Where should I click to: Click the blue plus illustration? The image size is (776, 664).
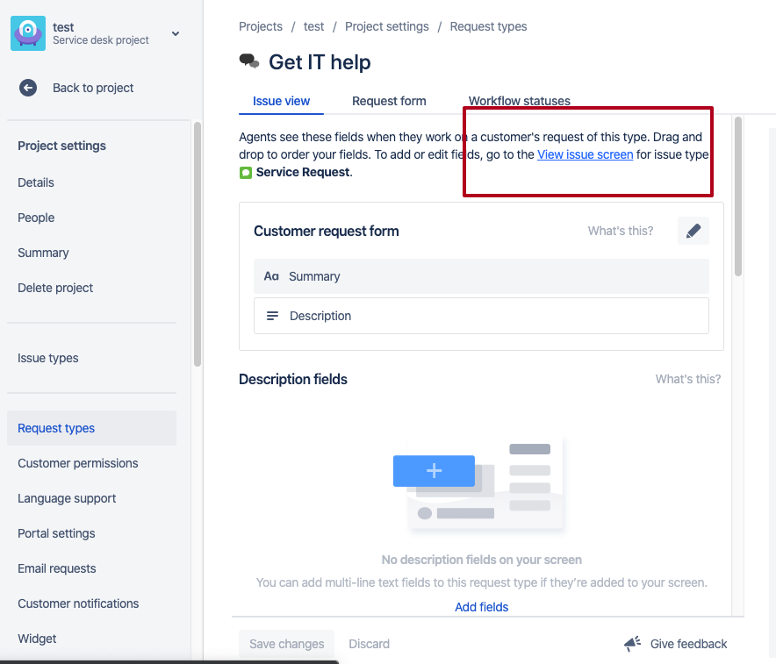(434, 471)
